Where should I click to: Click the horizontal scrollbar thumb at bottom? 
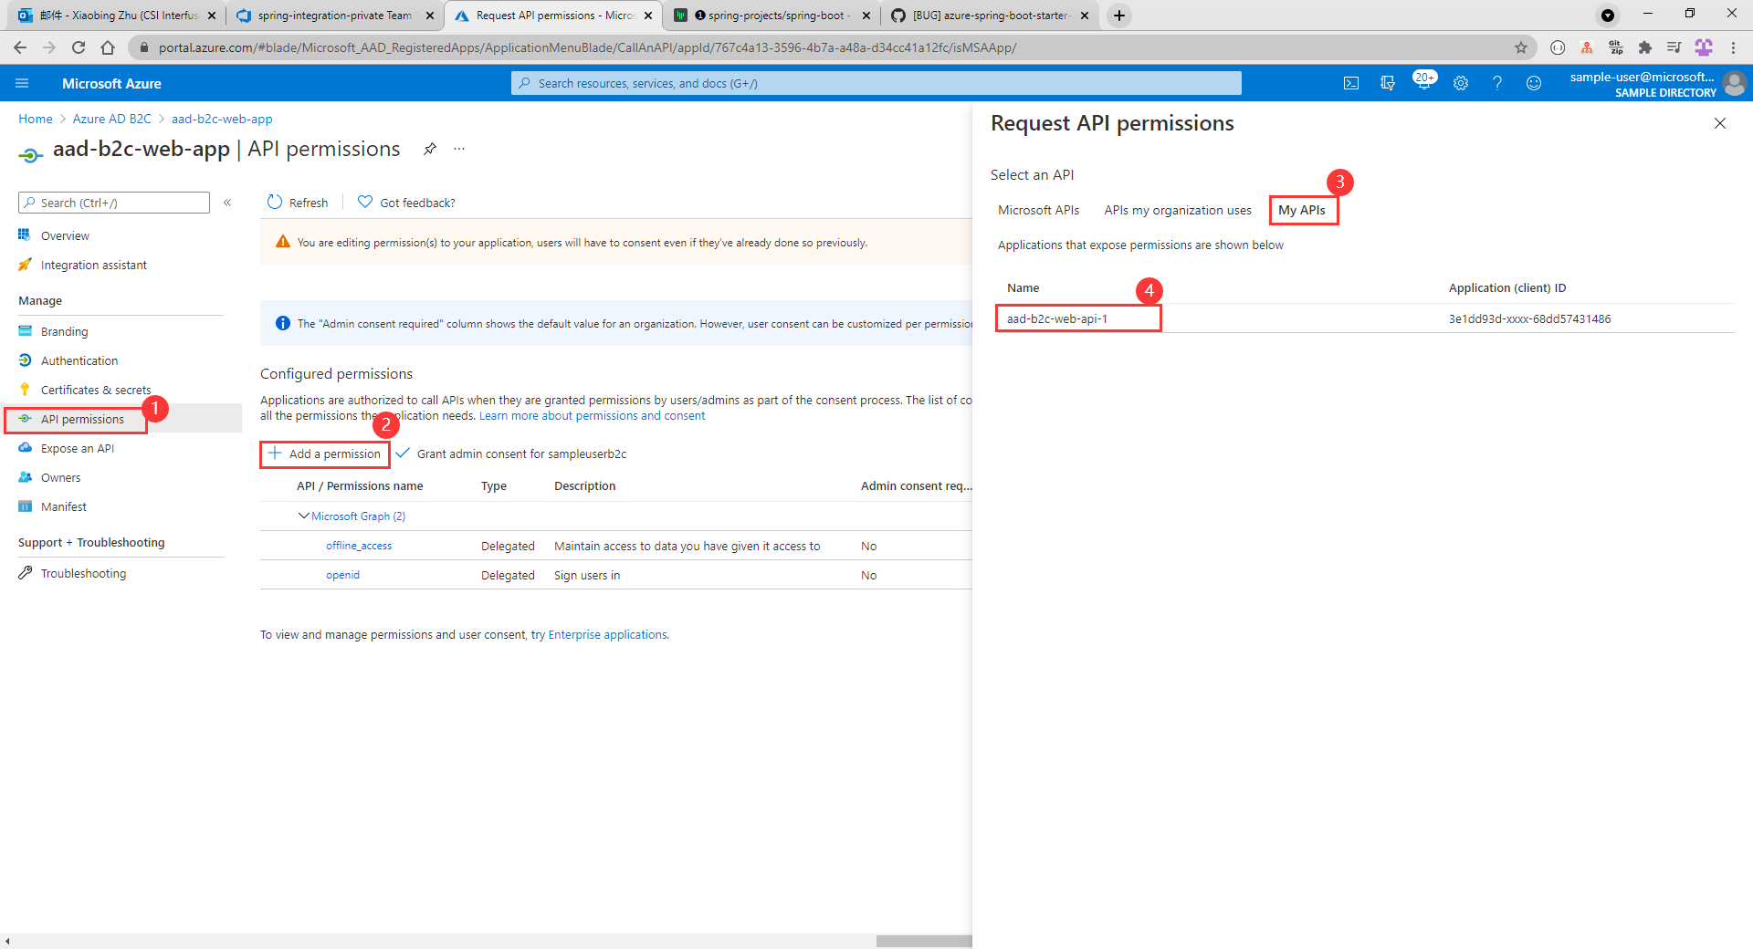click(924, 941)
